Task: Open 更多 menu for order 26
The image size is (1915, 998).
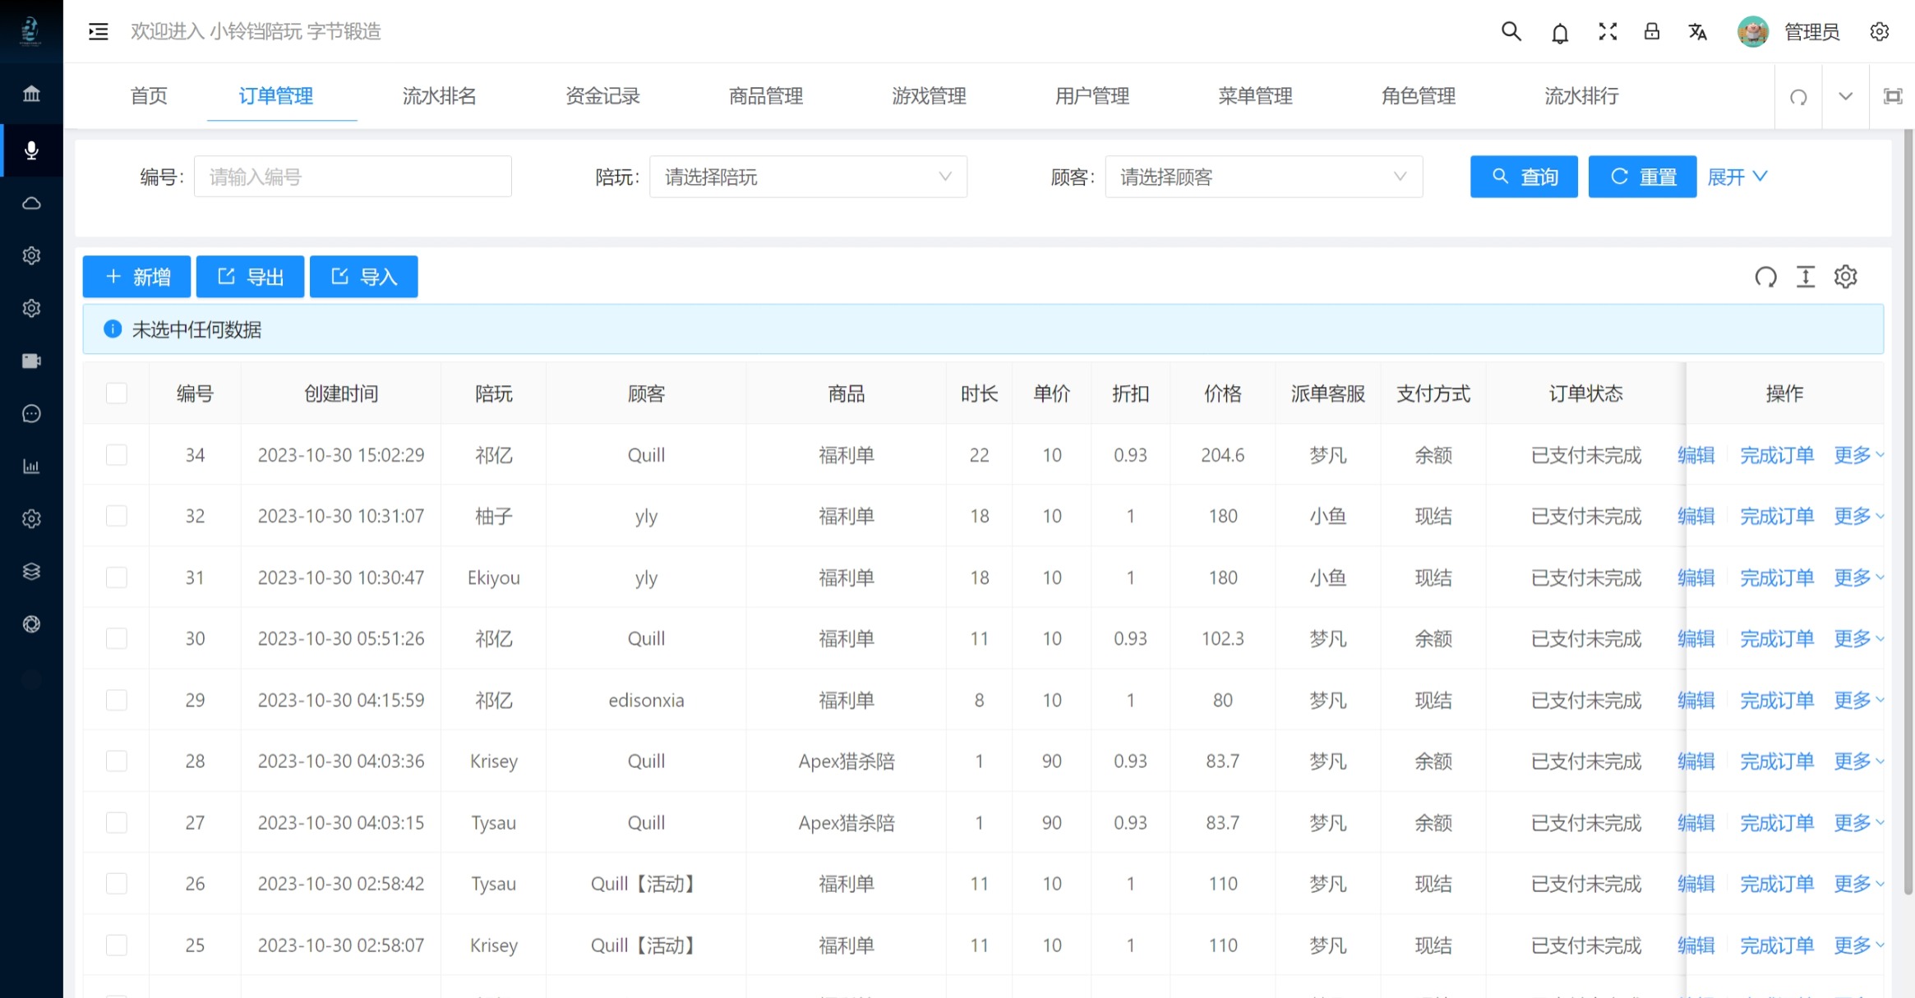Action: coord(1858,883)
